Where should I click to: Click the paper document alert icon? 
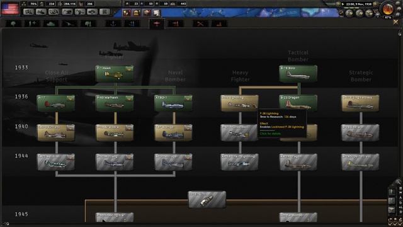coord(157,13)
